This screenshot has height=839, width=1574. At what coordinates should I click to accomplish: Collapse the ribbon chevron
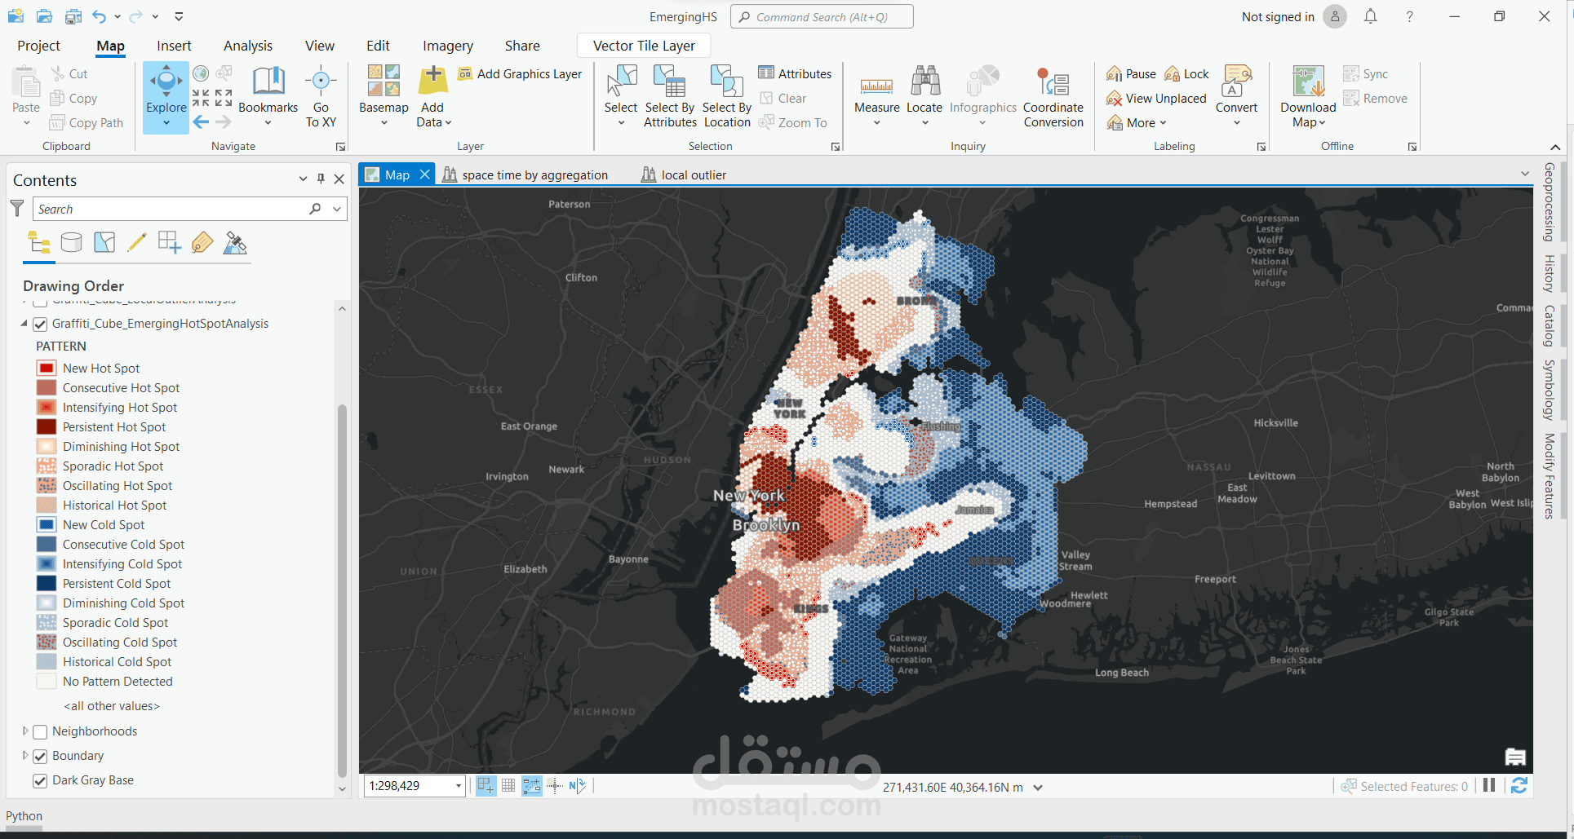pos(1555,147)
